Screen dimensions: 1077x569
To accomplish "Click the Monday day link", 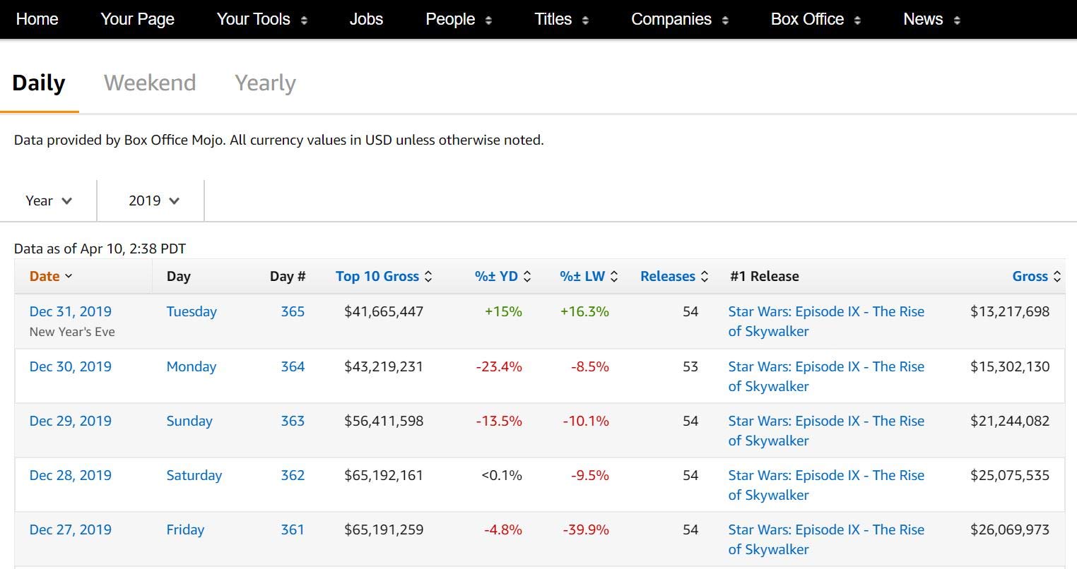I will 192,366.
